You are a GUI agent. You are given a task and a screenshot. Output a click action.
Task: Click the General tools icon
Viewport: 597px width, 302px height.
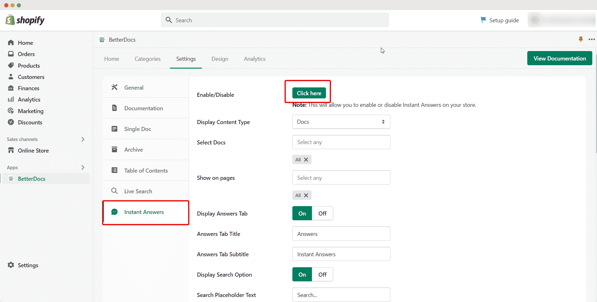click(115, 87)
